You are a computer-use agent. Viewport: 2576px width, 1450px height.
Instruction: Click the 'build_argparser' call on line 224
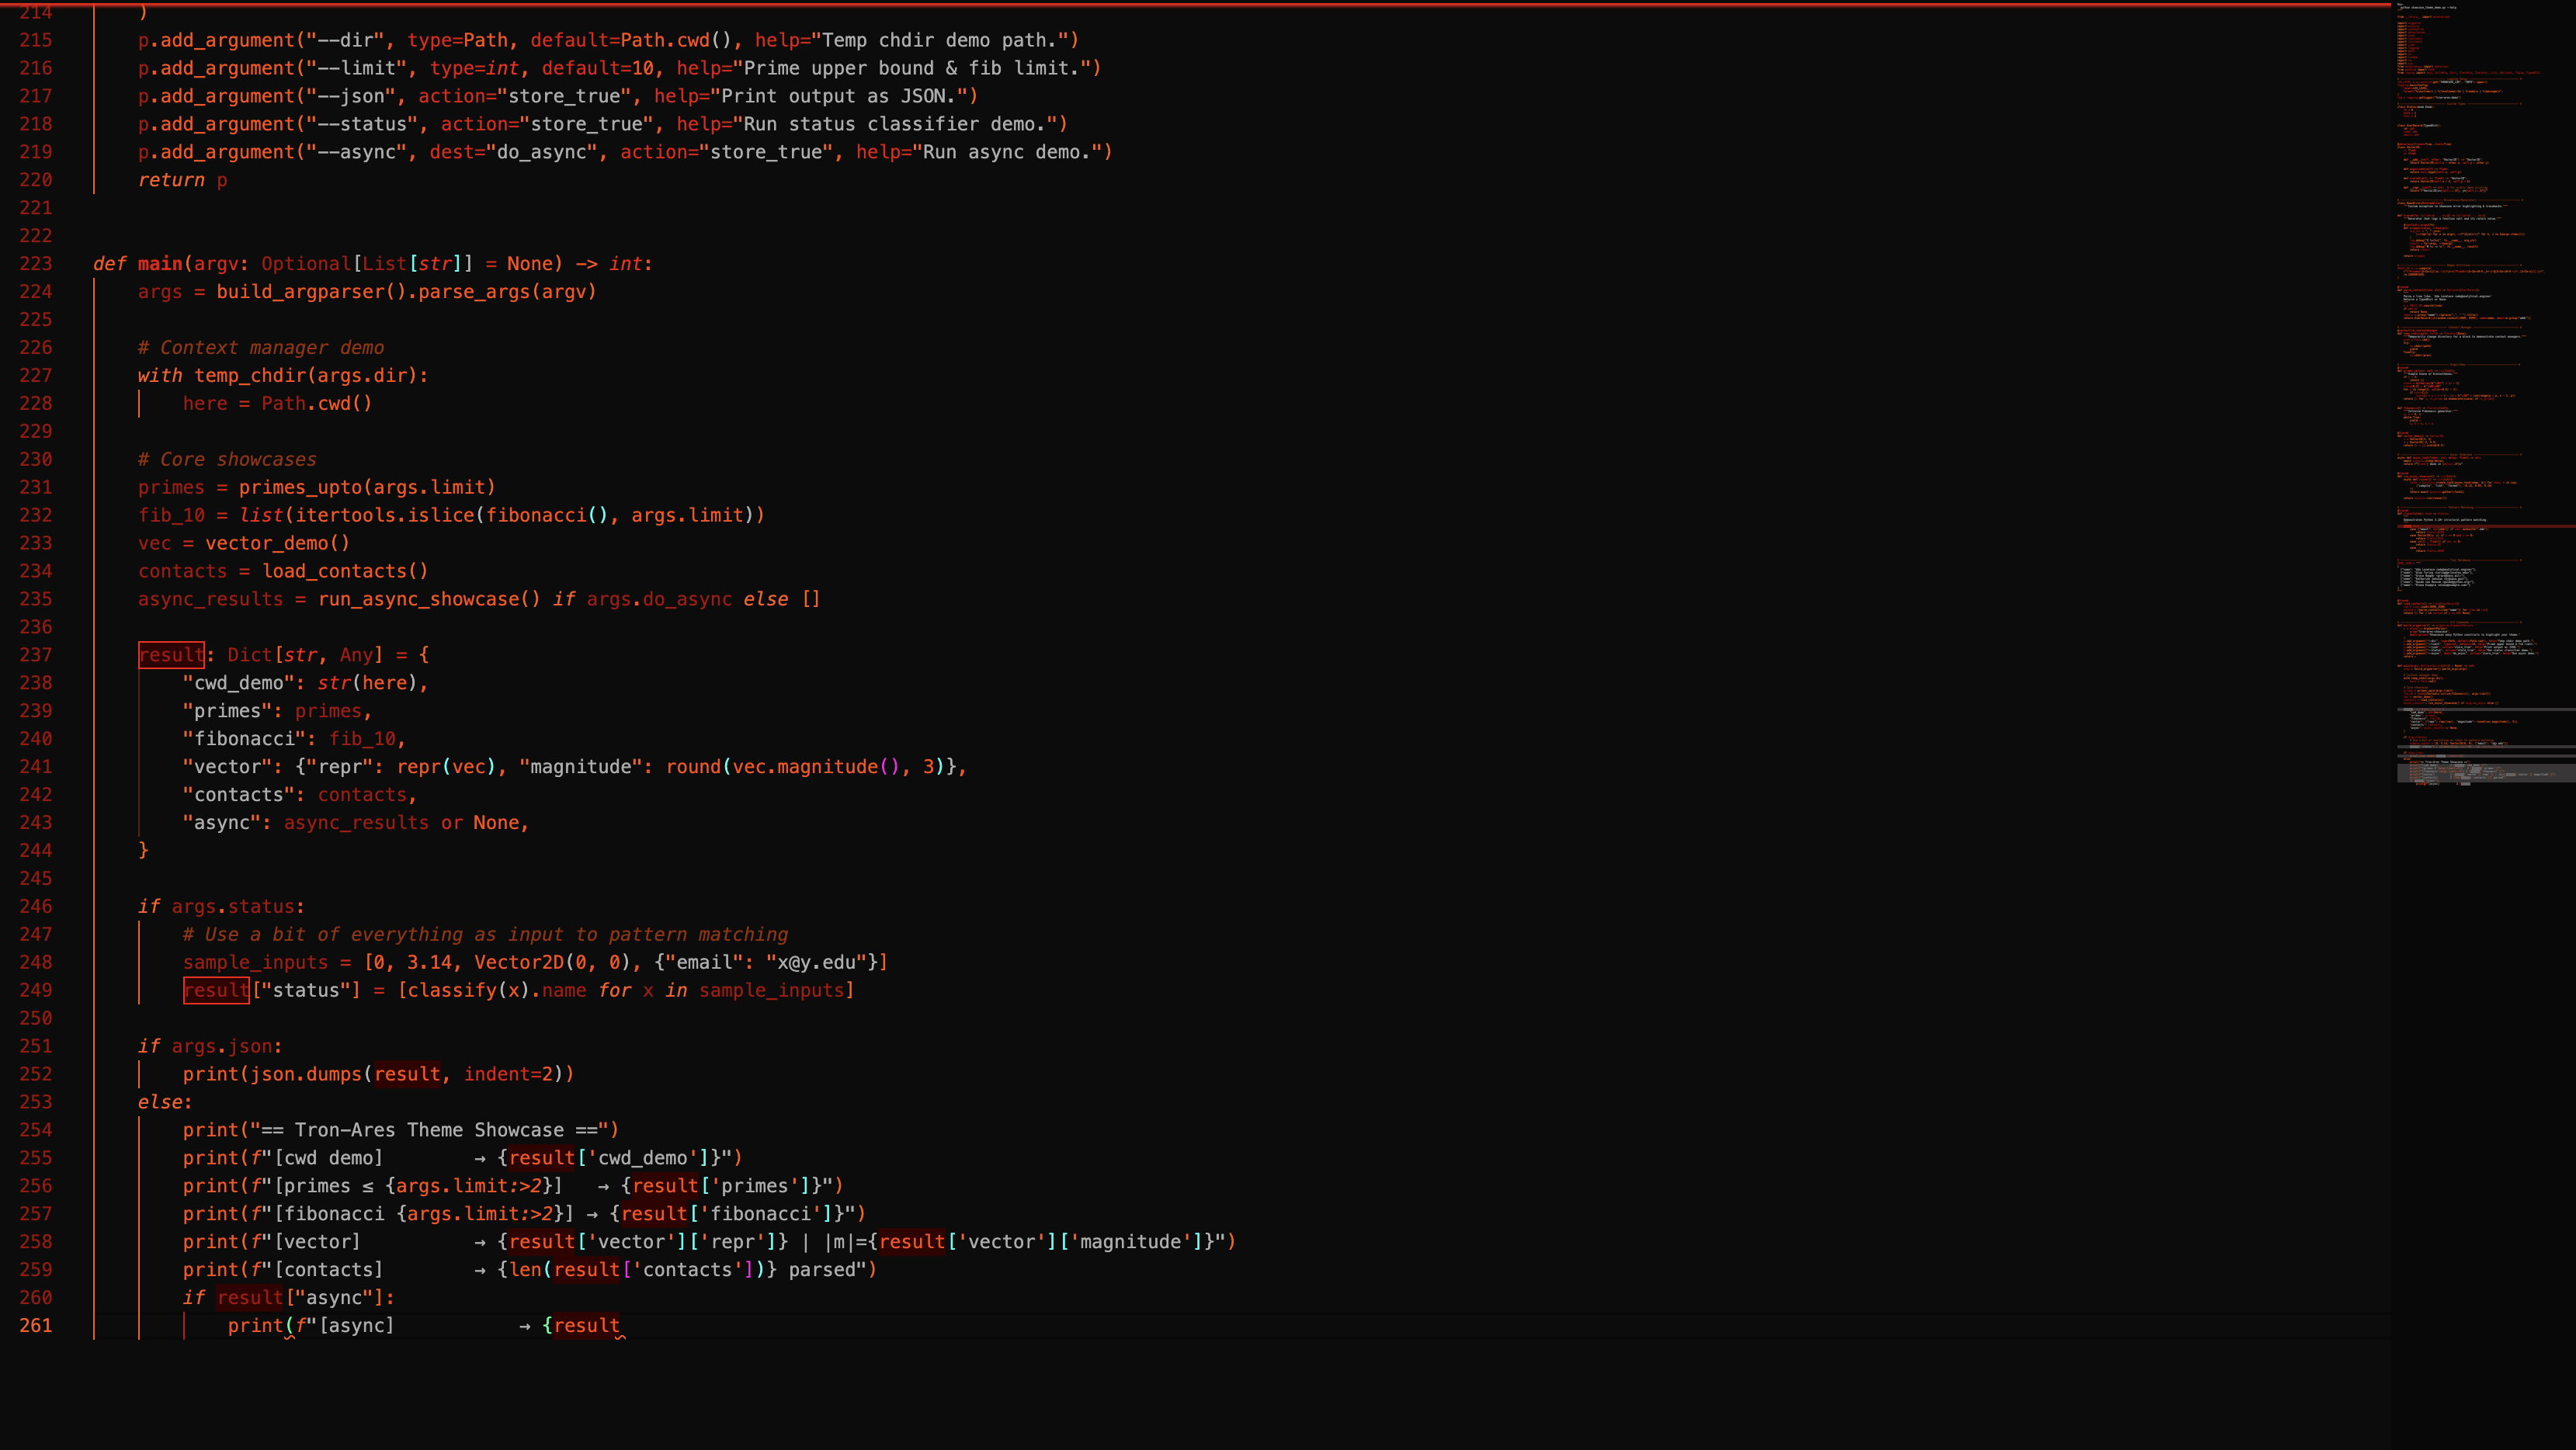[x=300, y=292]
